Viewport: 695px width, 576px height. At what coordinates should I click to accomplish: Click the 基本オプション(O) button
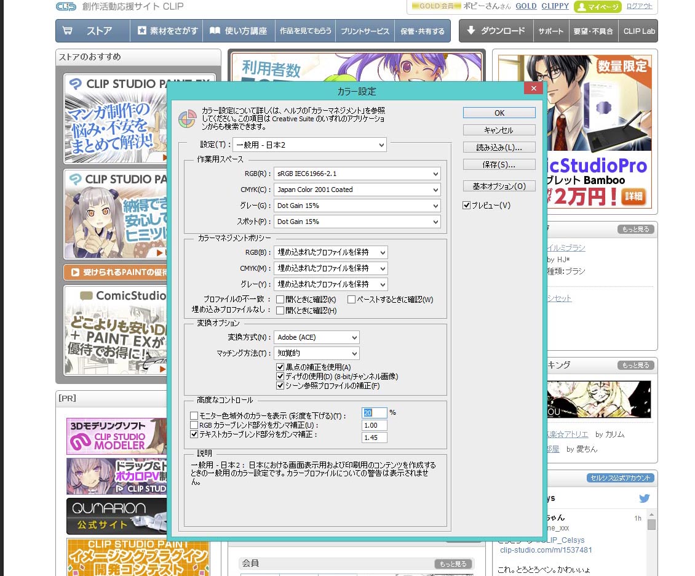click(x=499, y=186)
